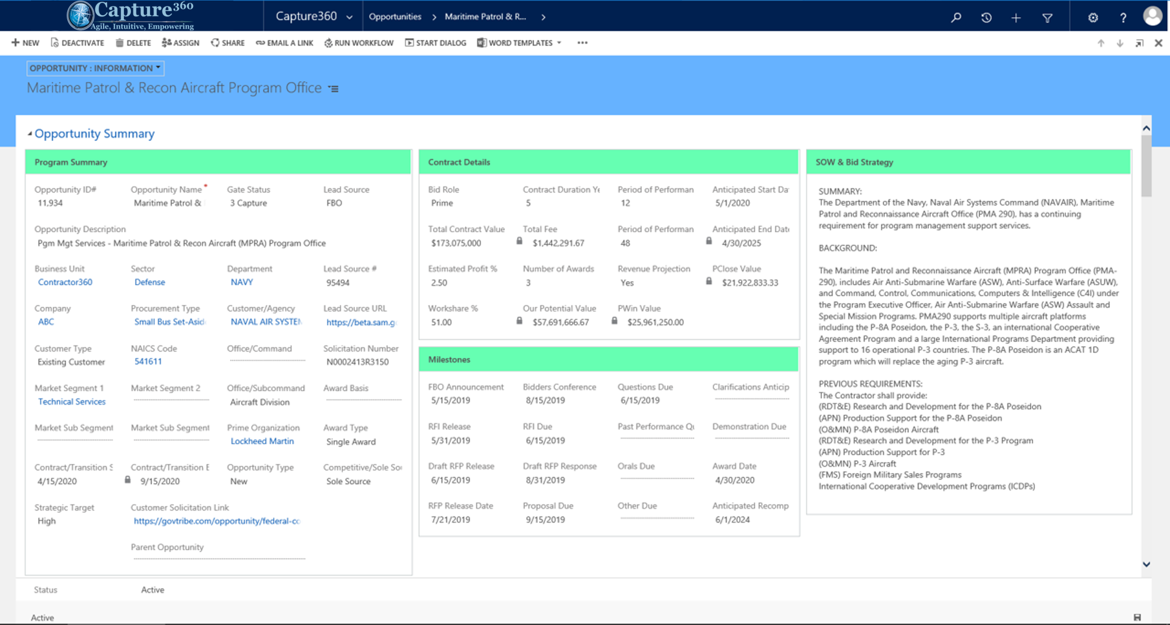Screen dimensions: 1170x625
Task: Open Small Bus Set-Aside procurement link
Action: point(170,322)
